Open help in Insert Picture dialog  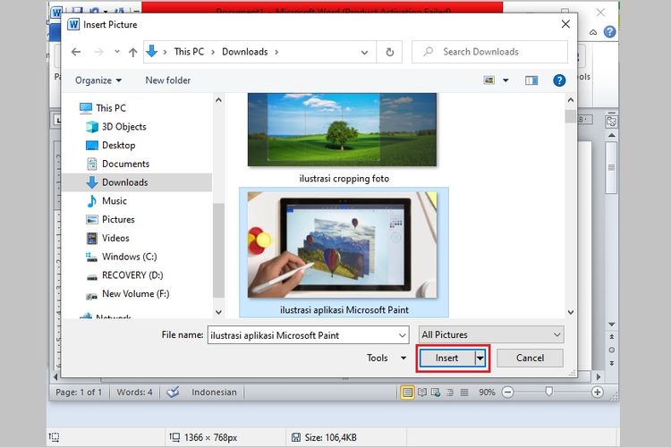tap(559, 80)
